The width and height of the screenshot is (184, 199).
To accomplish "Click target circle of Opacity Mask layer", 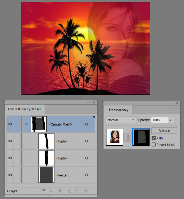I will 87,124.
